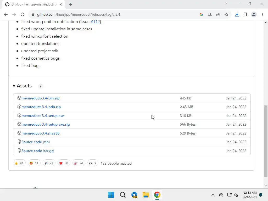The height and width of the screenshot is (201, 268).
Task: Open the tab search chevron
Action: pyautogui.click(x=226, y=4)
